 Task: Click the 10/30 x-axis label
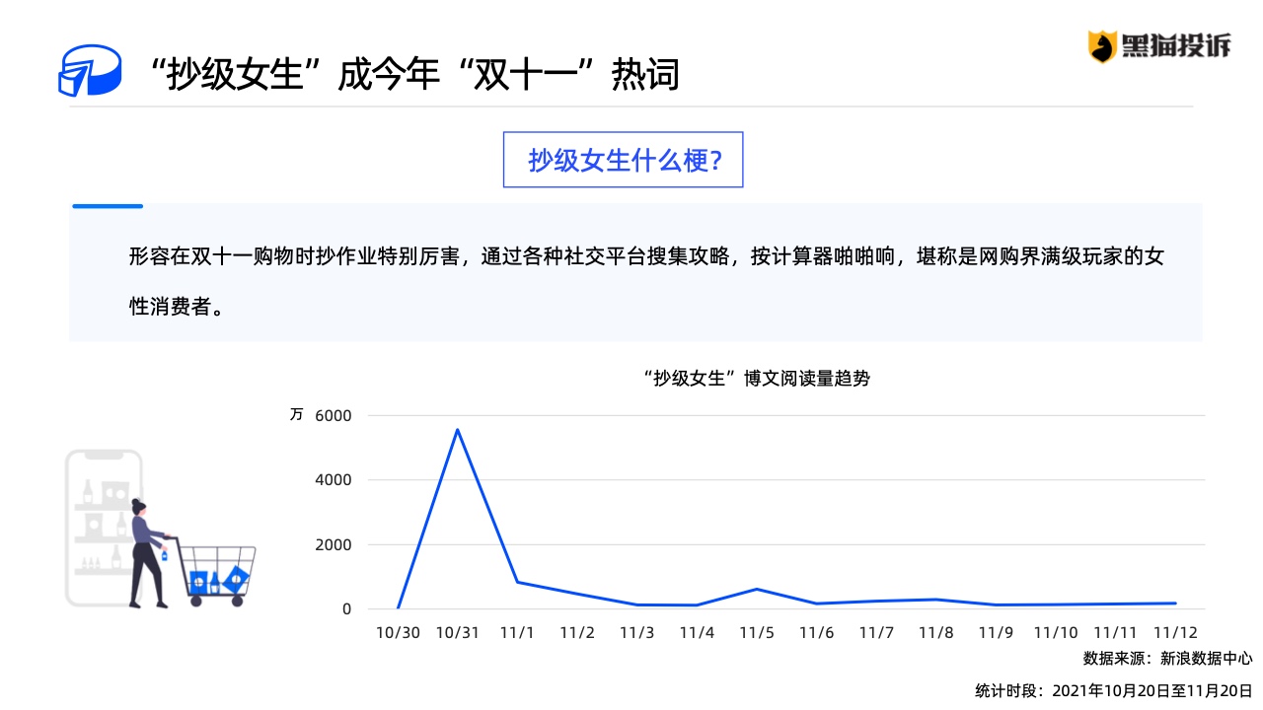398,633
